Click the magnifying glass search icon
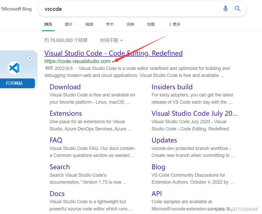This screenshot has width=262, height=214. coord(238,8)
